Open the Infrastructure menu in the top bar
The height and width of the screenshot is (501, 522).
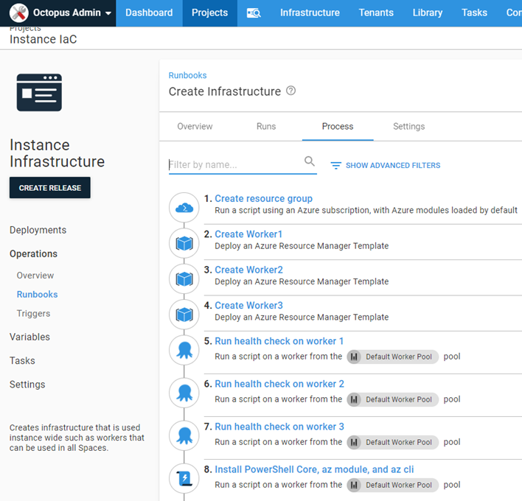310,13
